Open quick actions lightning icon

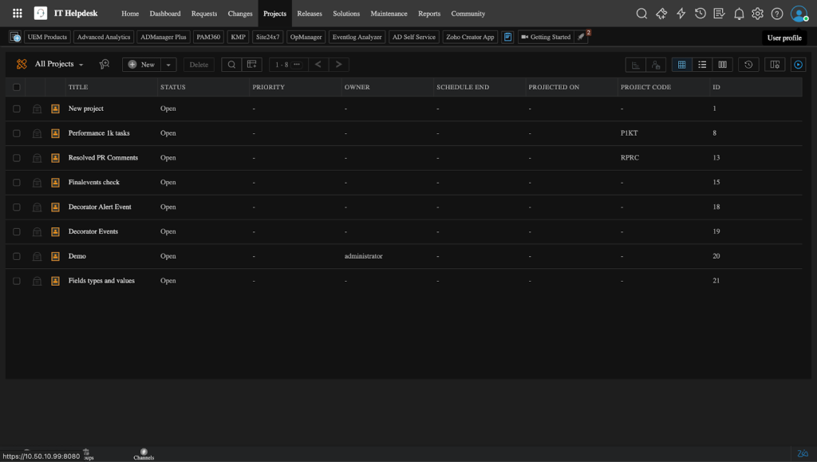(x=681, y=14)
